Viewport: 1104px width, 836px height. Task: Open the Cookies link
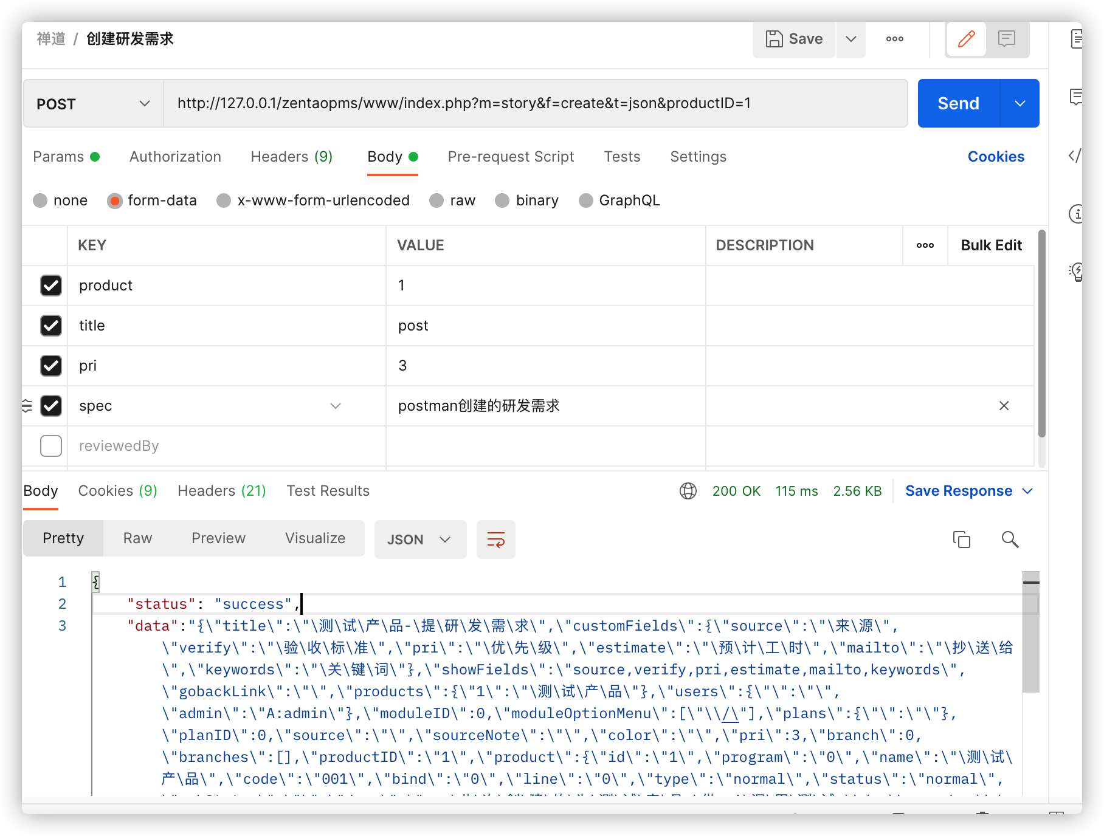pos(996,157)
